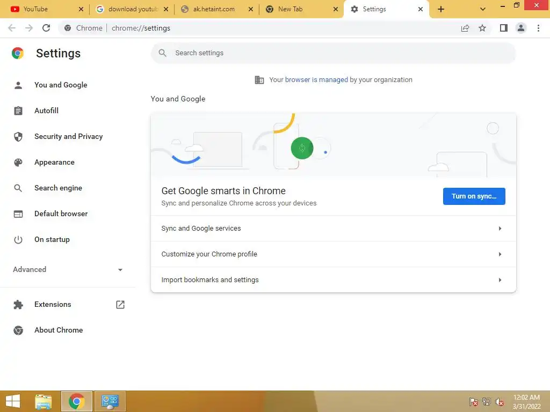550x412 pixels.
Task: Reload the settings page
Action: pyautogui.click(x=46, y=28)
